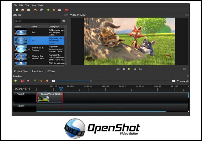Close the Effects panel
Screen dimensions: 202x141
pos(67,15)
